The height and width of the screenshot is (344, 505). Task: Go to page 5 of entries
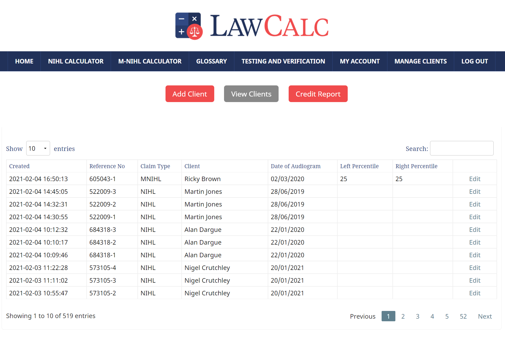447,316
